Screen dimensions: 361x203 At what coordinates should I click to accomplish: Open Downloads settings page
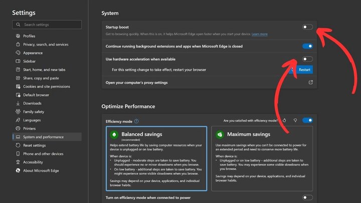(x=47, y=103)
